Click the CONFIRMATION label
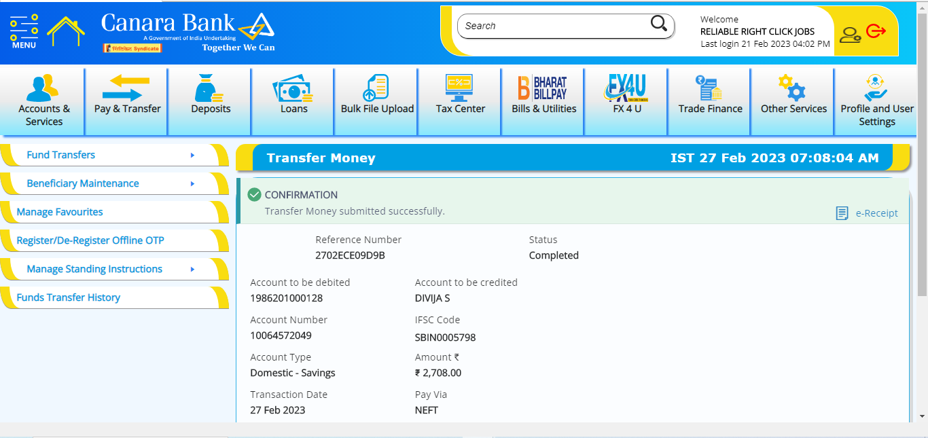The image size is (928, 438). click(301, 195)
